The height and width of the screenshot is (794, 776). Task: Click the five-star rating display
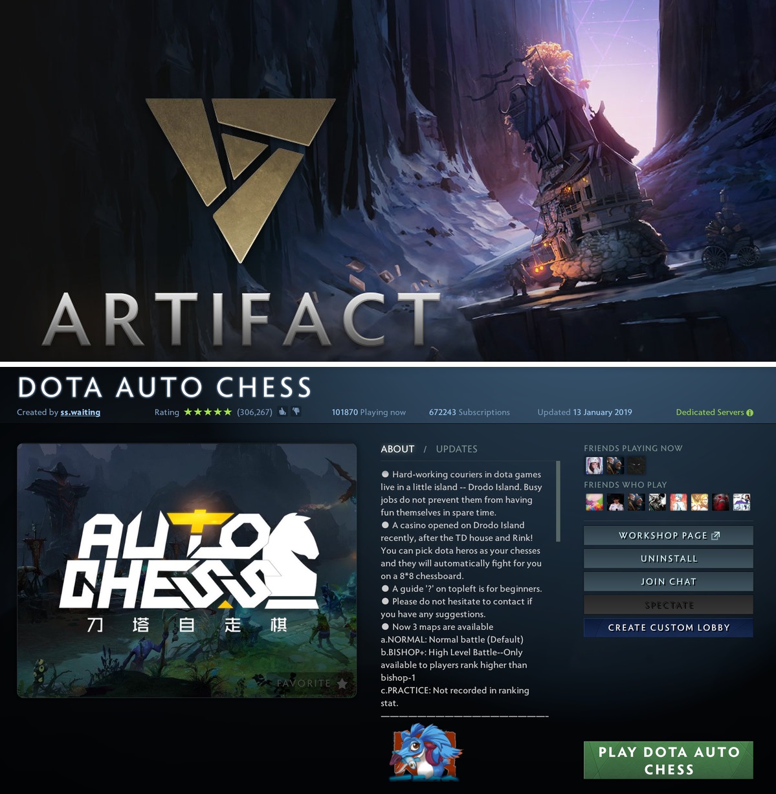click(x=208, y=412)
